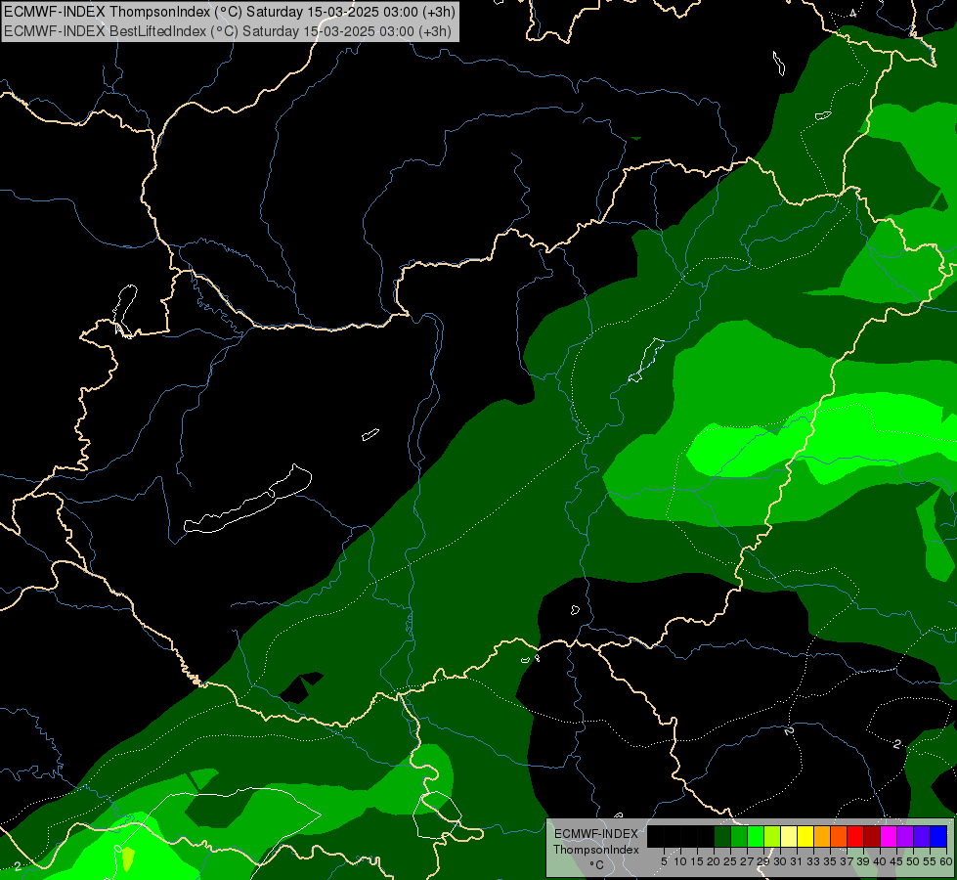Click the ThompsonIndex title line at top
This screenshot has width=957, height=880.
[230, 12]
